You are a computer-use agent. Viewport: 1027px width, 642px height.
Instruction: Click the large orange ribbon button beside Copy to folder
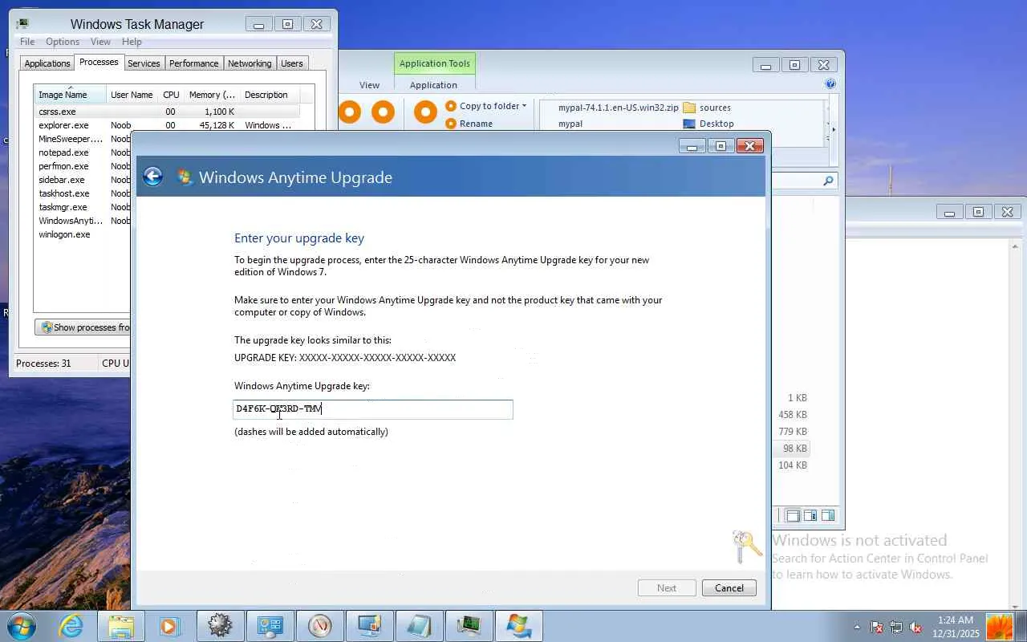point(425,112)
